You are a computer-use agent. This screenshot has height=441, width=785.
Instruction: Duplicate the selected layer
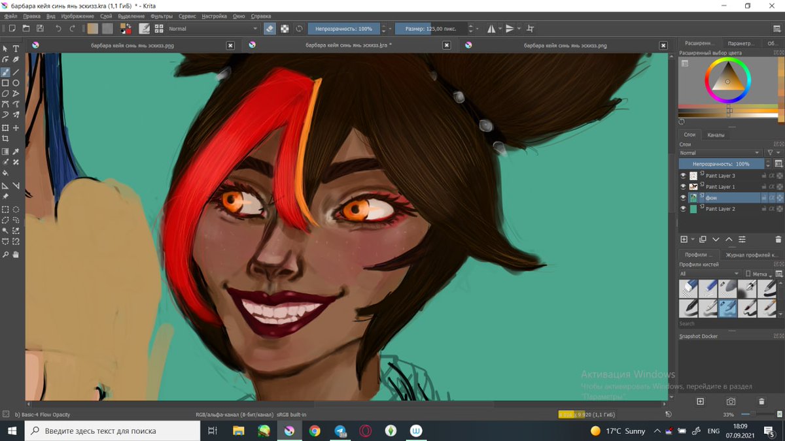tap(703, 240)
